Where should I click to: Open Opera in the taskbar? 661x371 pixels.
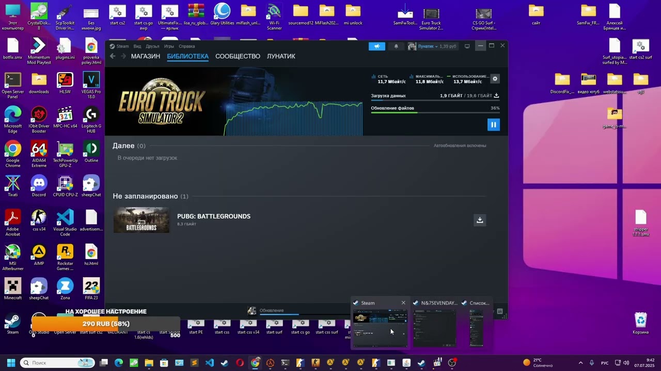[x=240, y=363]
